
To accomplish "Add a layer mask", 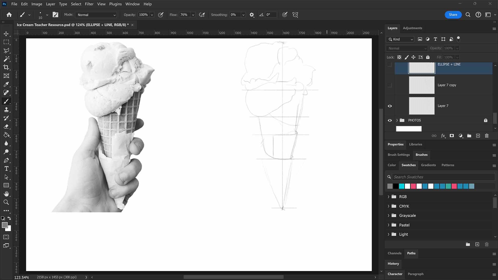I will [452, 136].
